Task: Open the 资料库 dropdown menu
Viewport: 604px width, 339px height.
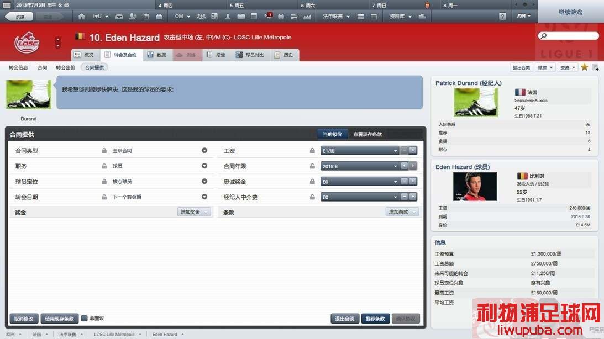Action: coord(400,17)
